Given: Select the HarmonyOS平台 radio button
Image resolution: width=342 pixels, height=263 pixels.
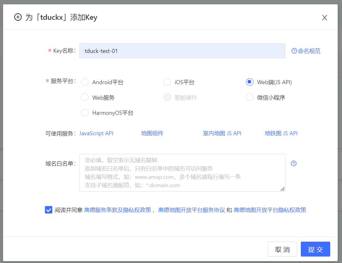Looking at the screenshot, I should (x=85, y=113).
